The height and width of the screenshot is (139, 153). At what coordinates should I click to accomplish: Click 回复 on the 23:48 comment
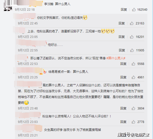pos(123,108)
